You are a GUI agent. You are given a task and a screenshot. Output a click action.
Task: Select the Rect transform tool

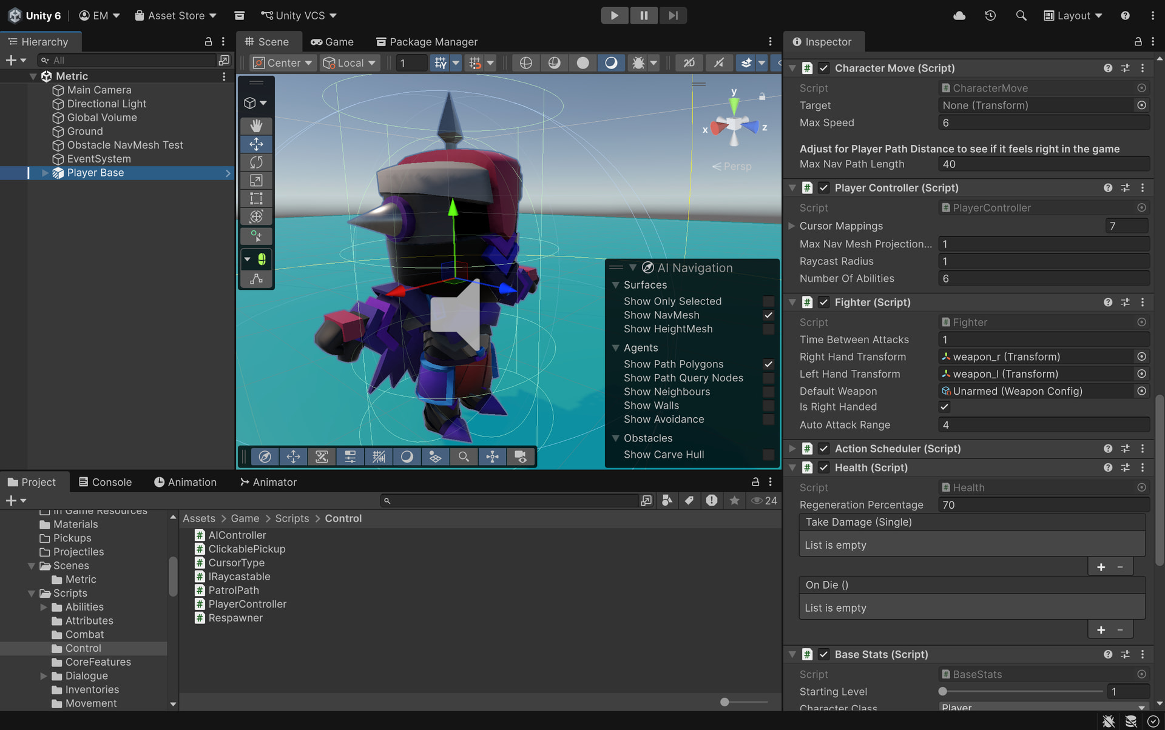256,198
